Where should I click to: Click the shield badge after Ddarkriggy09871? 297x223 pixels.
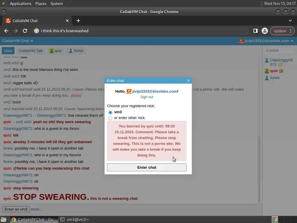[x=280, y=64]
